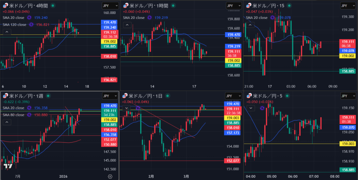
Task: Click SMA 20 indicator icon on 1-hour chart
Action: (149, 17)
